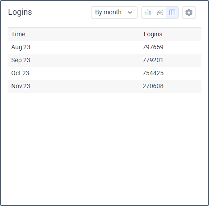Image resolution: width=209 pixels, height=206 pixels.
Task: Click the 779201 logins value
Action: point(153,60)
